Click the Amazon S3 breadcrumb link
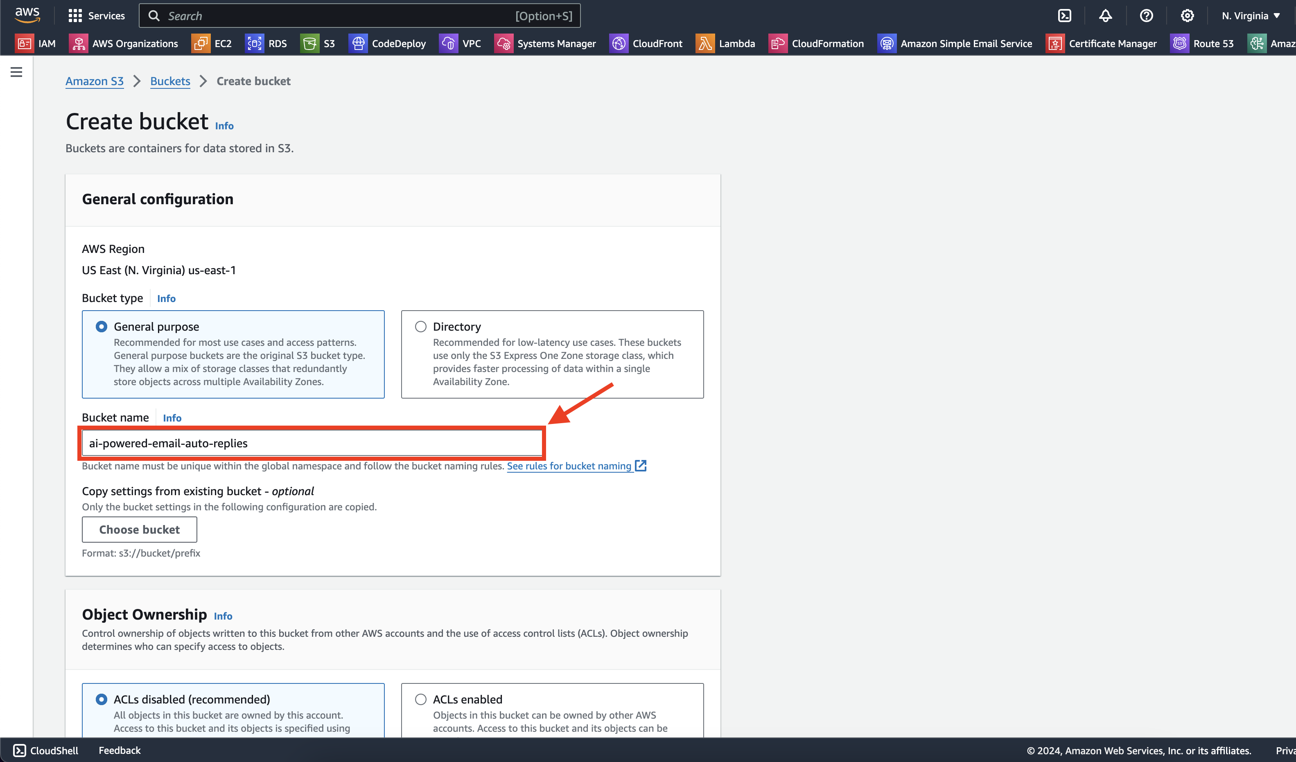Screen dimensions: 1296x762 coord(93,81)
